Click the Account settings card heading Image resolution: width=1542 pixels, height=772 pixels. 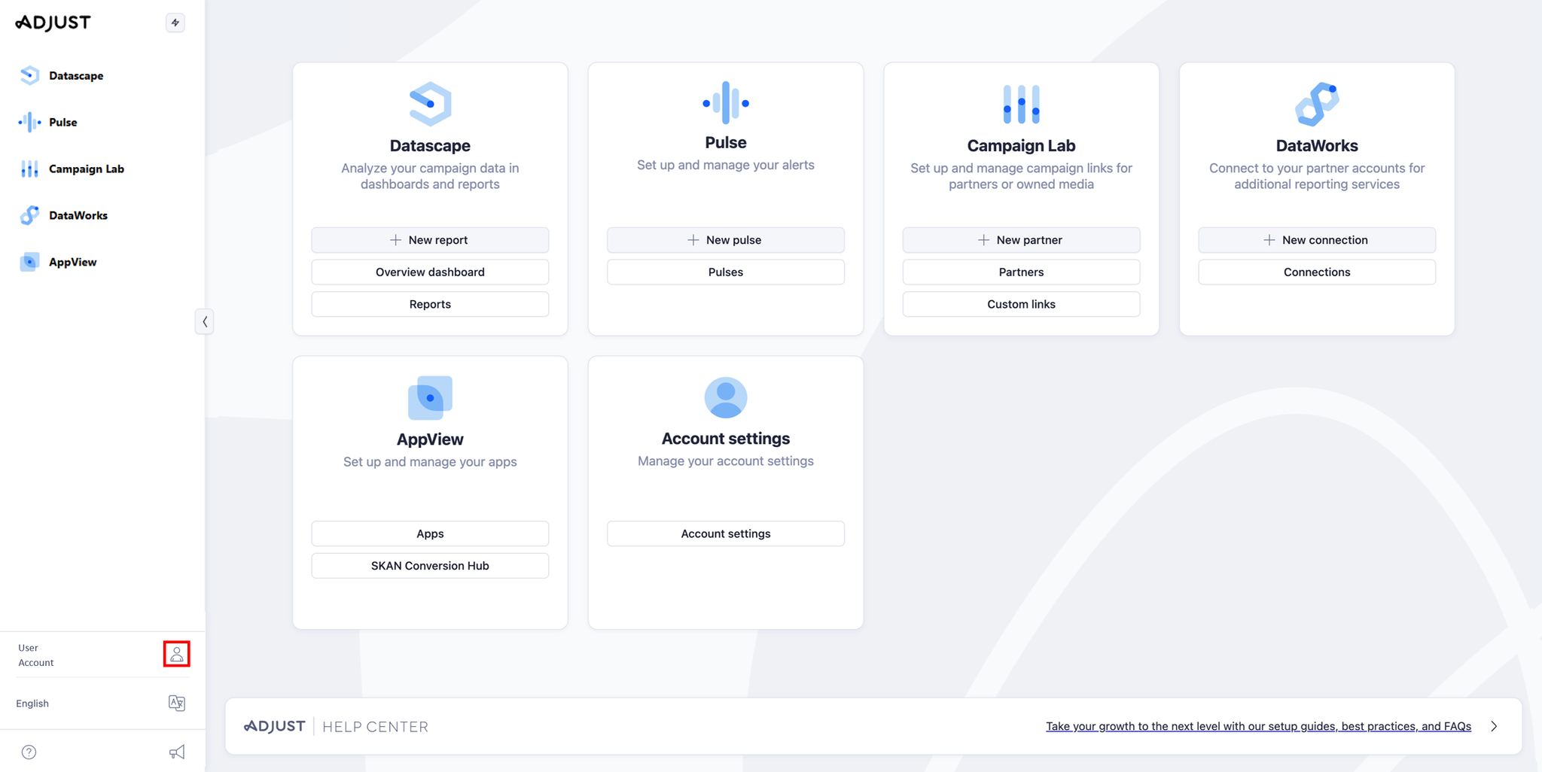pos(726,438)
